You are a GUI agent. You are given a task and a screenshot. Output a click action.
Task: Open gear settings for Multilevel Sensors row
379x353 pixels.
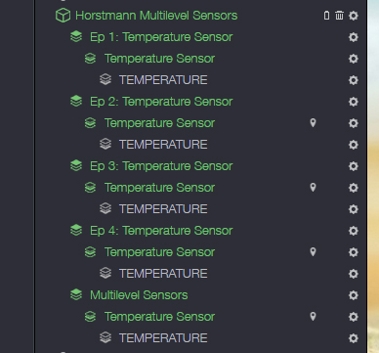(354, 295)
